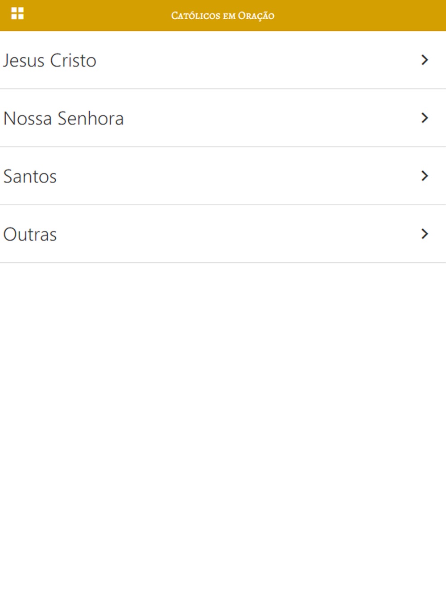Select the Jesus Cristo category label
446x595 pixels.
(x=50, y=61)
